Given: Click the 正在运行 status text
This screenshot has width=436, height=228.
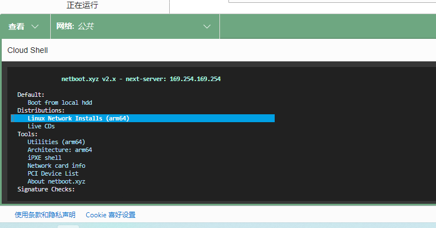Looking at the screenshot, I should 82,6.
